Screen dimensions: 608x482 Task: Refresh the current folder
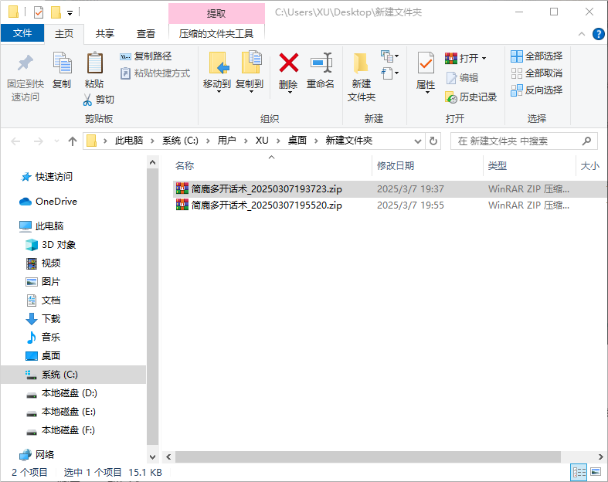[x=433, y=141]
